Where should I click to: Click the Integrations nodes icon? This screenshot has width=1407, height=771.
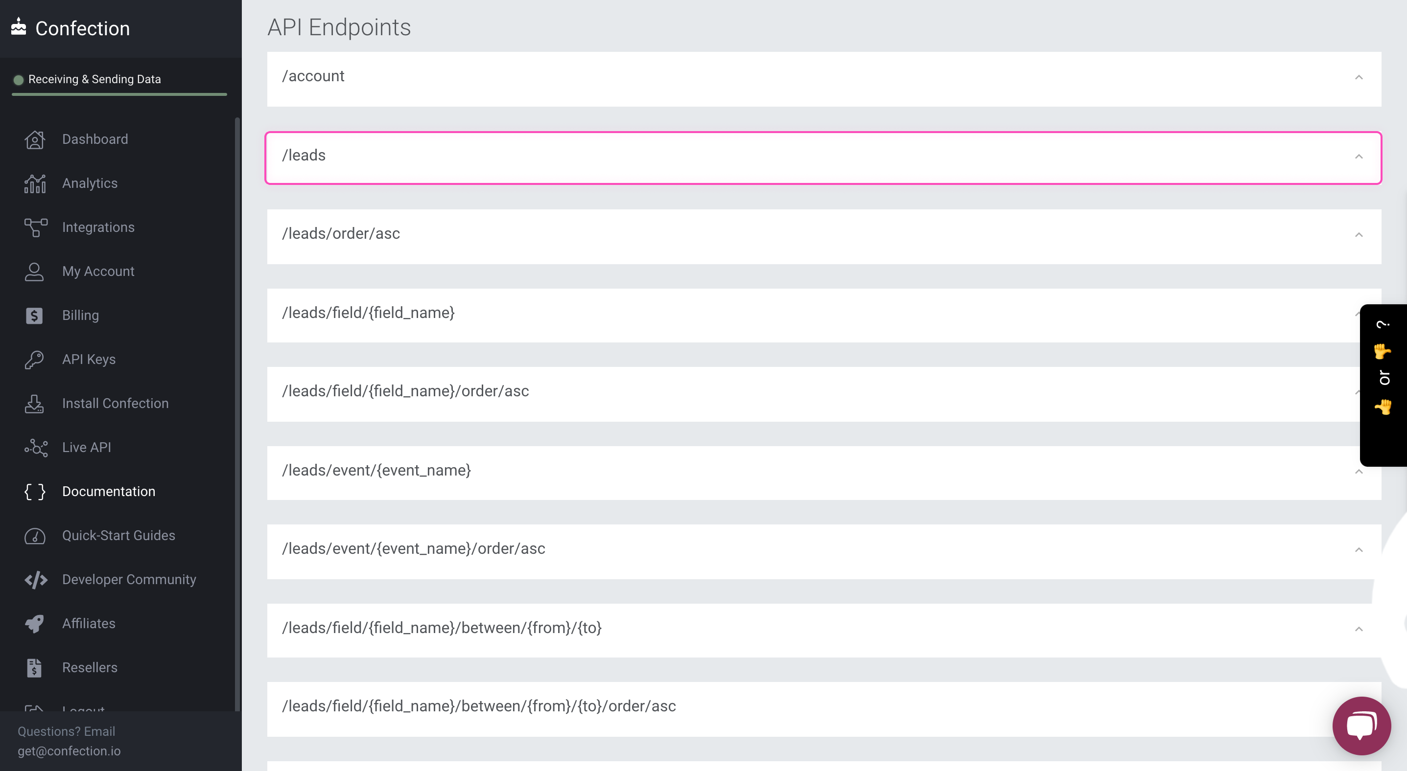tap(36, 227)
